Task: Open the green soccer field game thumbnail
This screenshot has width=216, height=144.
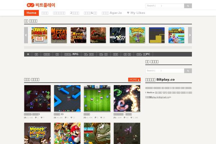Action: (x=97, y=98)
